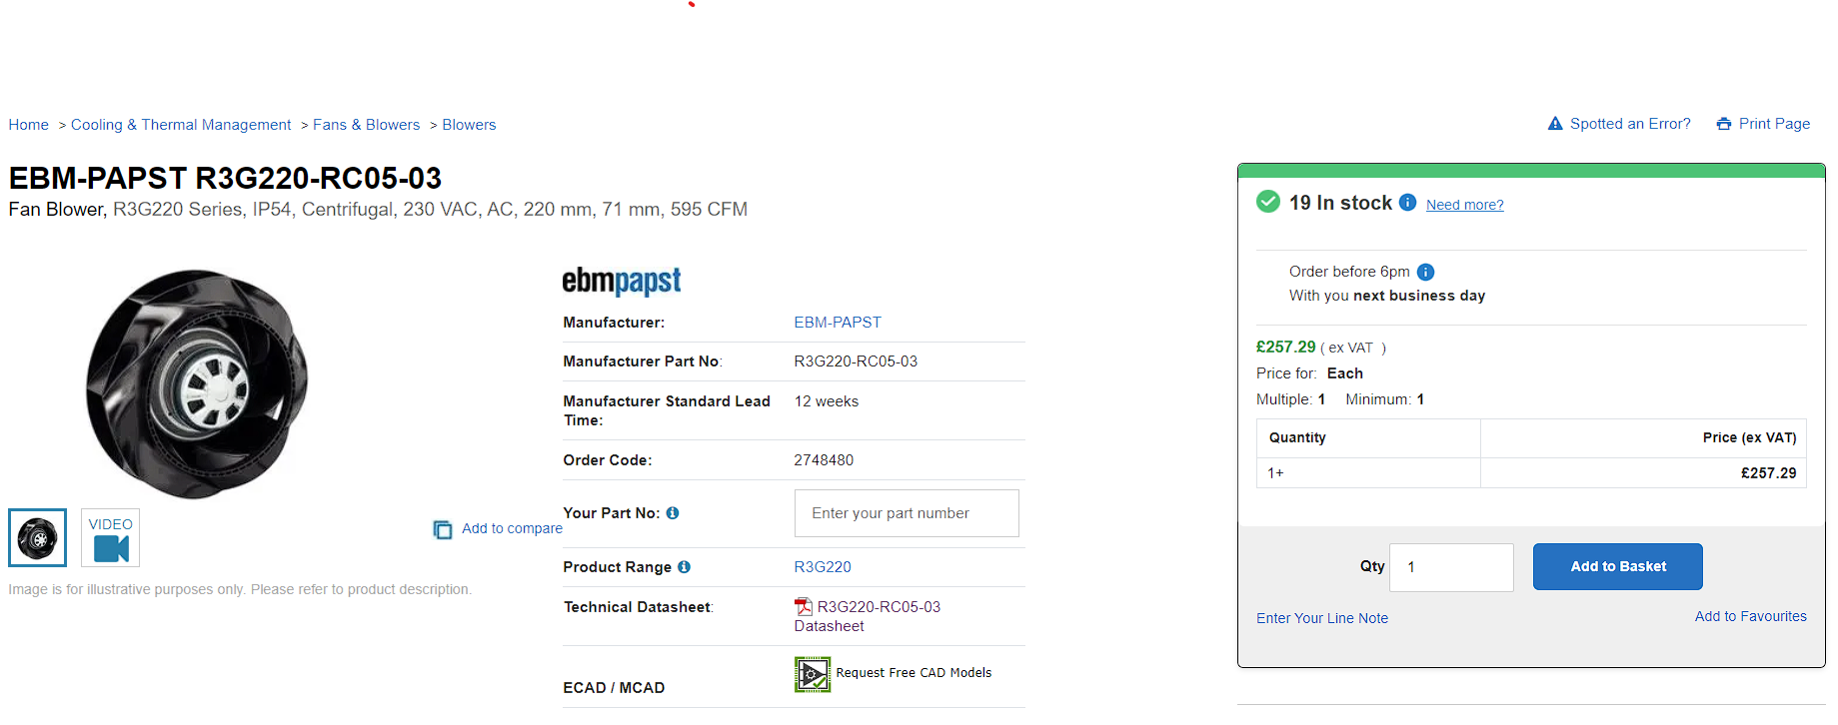1838x725 pixels.
Task: Click the Spotted an Error warning icon
Action: (1555, 124)
